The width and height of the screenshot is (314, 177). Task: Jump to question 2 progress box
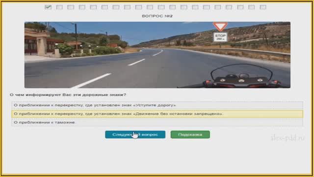[59, 7]
